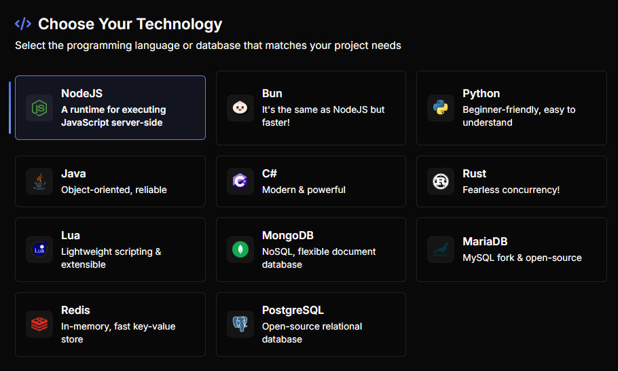Pick the Rust card title
This screenshot has height=371, width=618.
(474, 173)
